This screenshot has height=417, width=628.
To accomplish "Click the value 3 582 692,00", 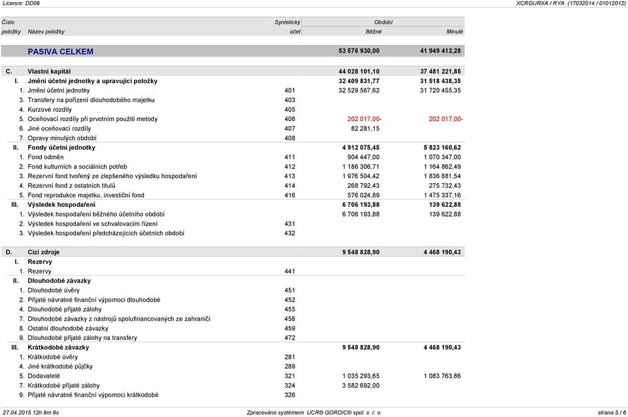I will coord(361,386).
